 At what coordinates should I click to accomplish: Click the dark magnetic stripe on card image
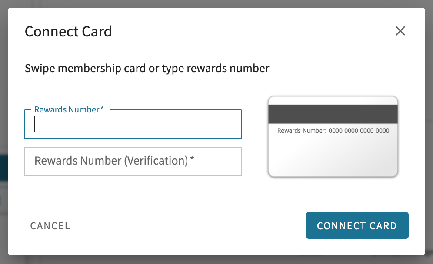click(333, 114)
